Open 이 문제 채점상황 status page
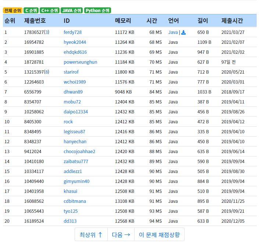264x247 pixels. [x=159, y=235]
